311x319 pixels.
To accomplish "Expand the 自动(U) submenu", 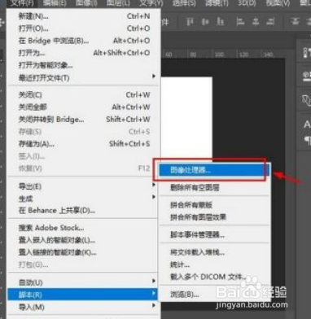I will click(83, 282).
